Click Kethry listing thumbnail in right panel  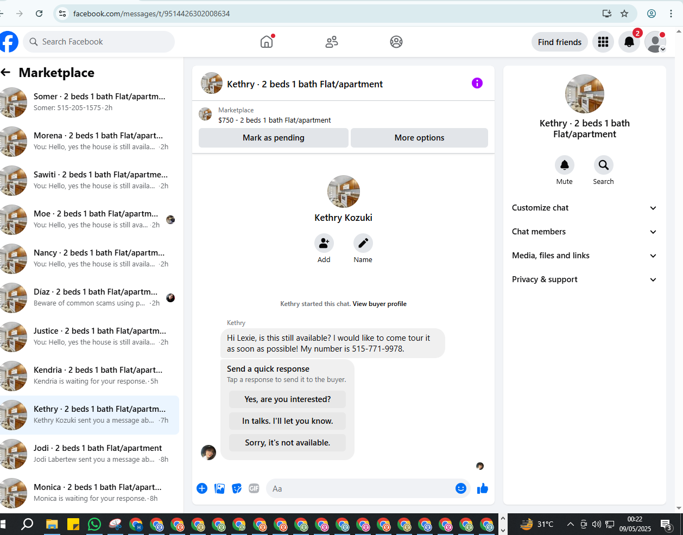[x=585, y=94]
